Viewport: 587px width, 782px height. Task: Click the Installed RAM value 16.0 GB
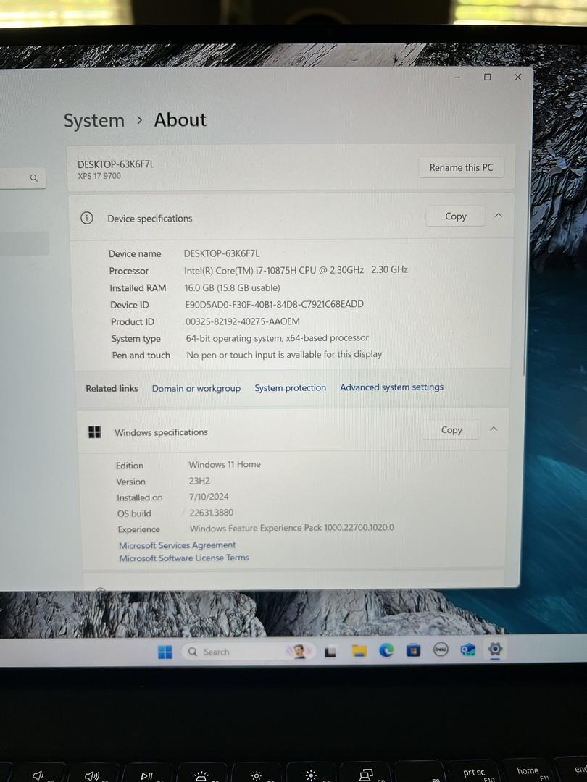click(x=232, y=287)
